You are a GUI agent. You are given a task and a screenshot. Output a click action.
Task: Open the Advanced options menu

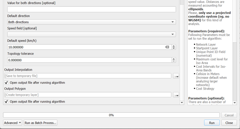coord(13,123)
